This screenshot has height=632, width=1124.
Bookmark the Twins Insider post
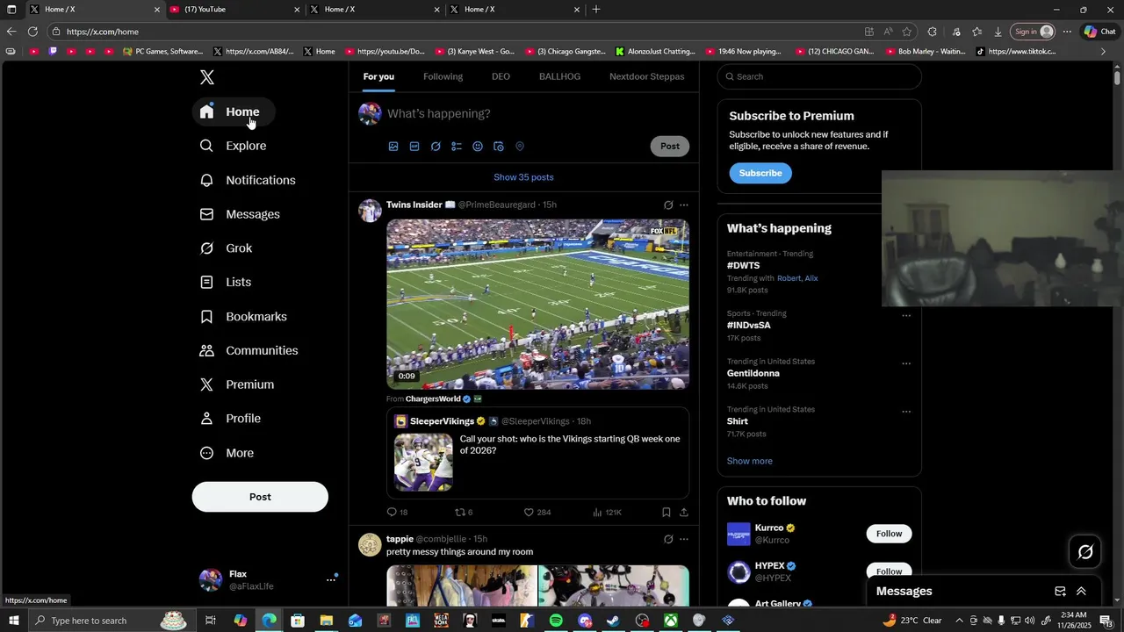coord(666,512)
